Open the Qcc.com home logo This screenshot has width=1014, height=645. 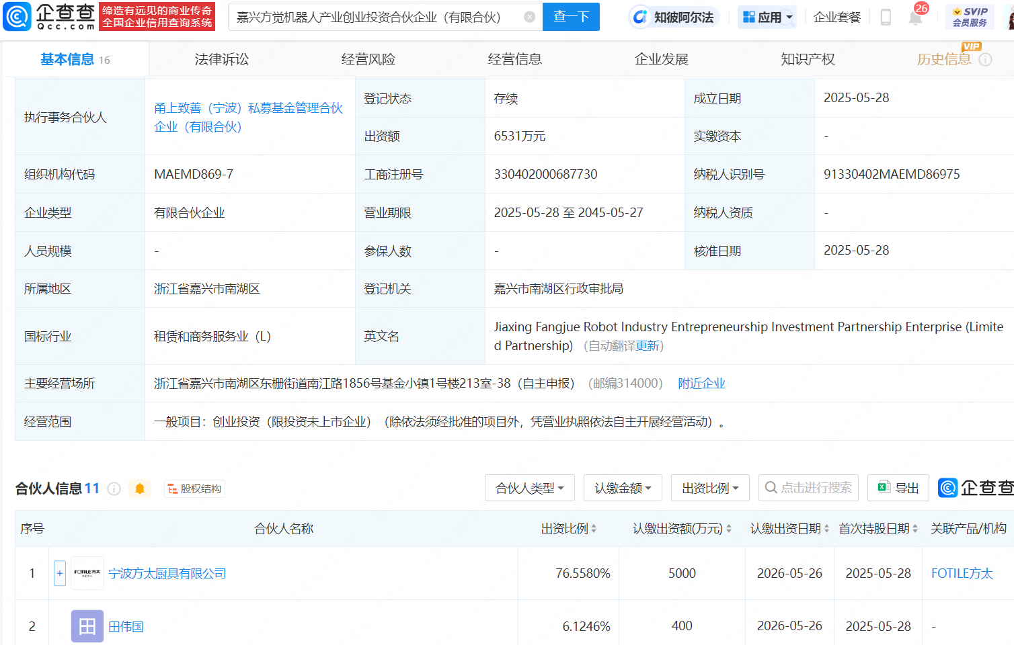click(x=50, y=17)
